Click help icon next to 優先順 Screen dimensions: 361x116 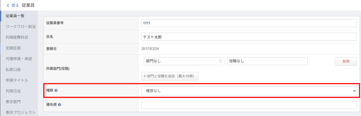tap(59, 104)
